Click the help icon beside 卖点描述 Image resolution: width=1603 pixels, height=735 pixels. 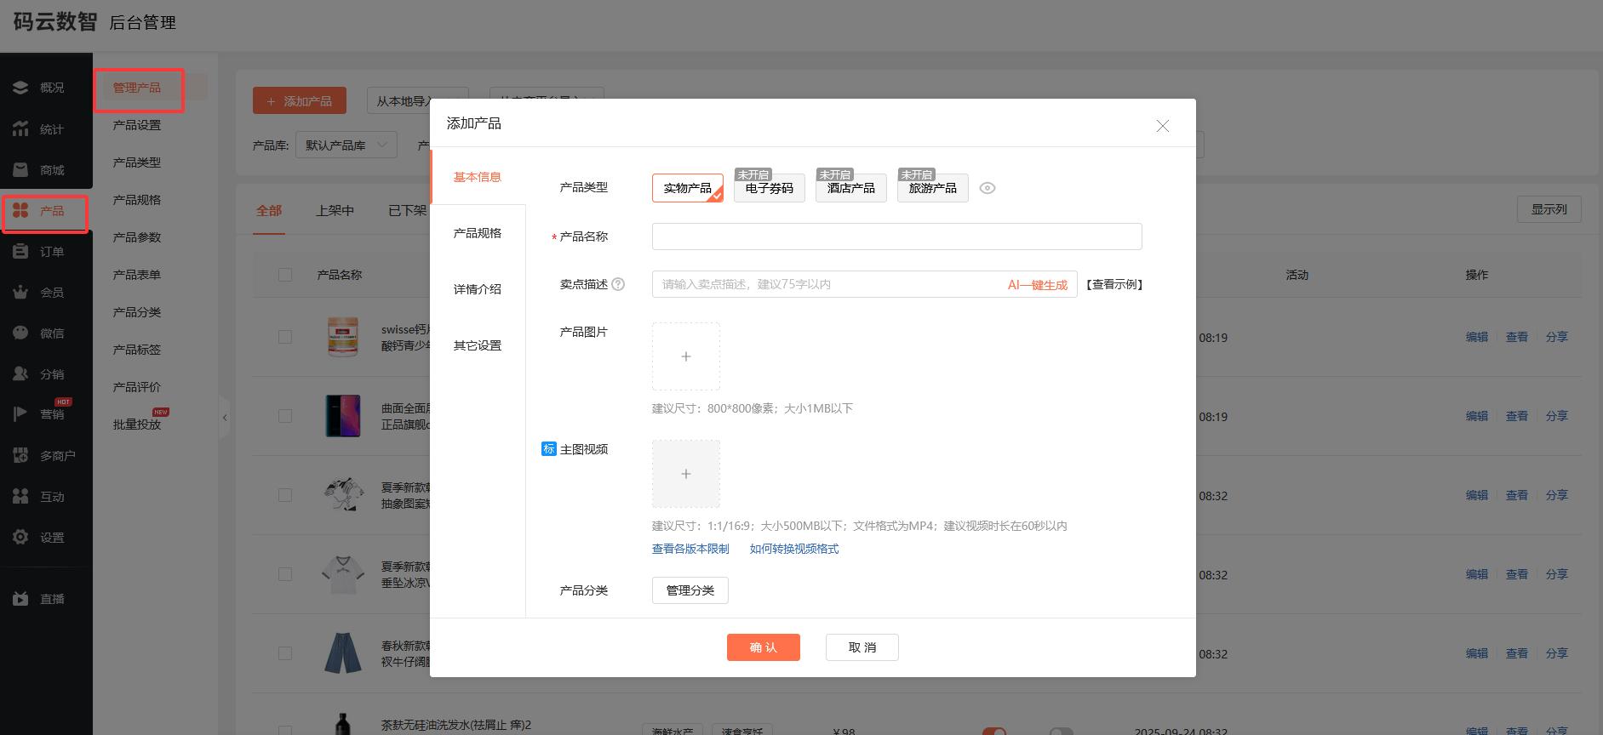[618, 284]
